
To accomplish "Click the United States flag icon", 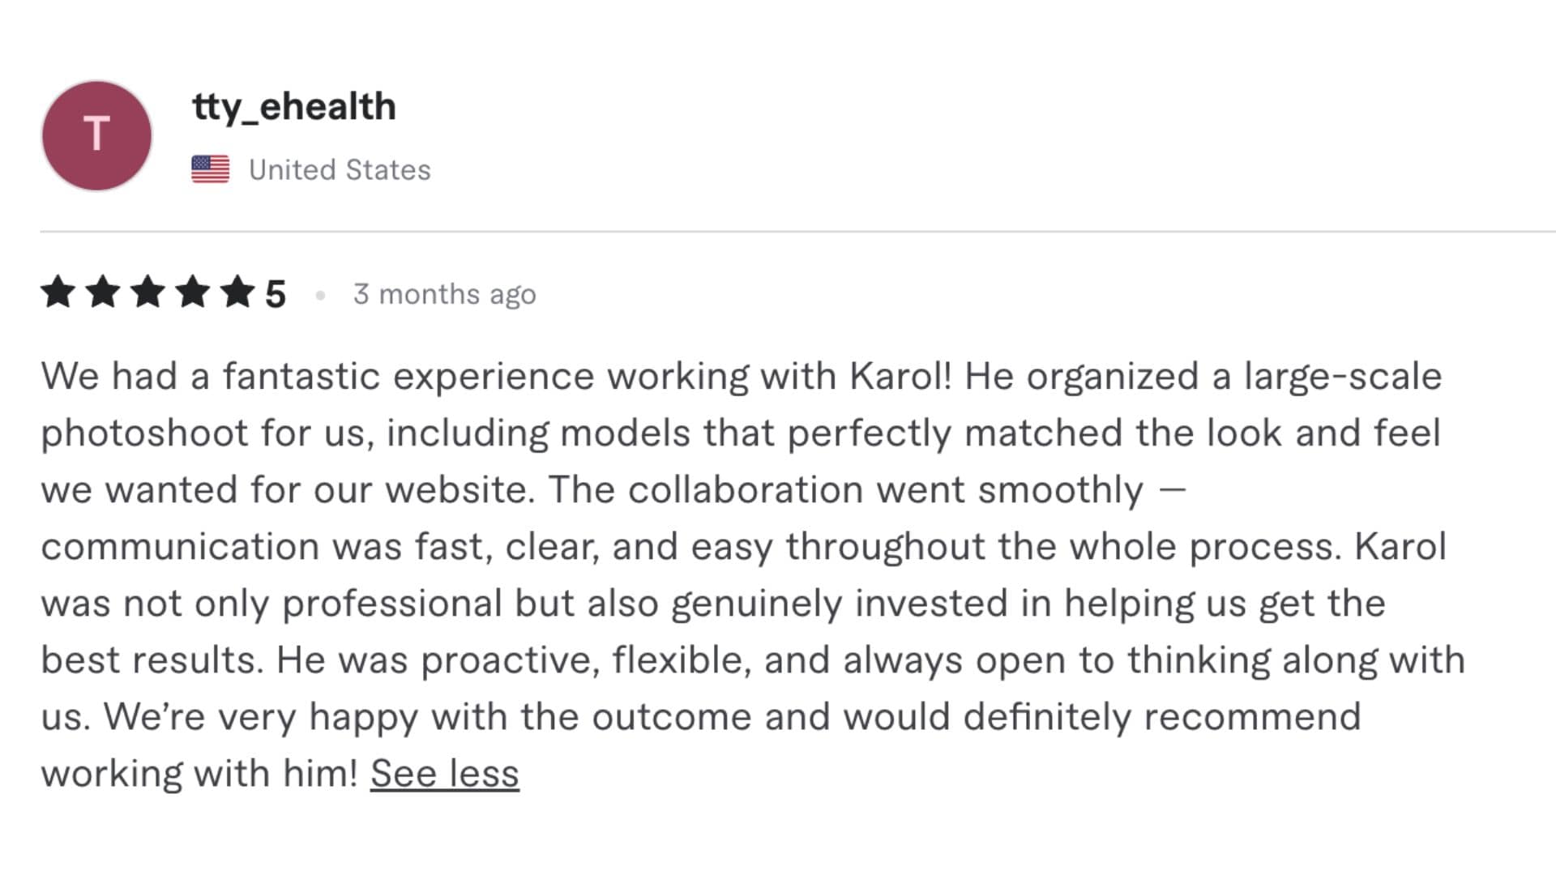I will point(211,169).
